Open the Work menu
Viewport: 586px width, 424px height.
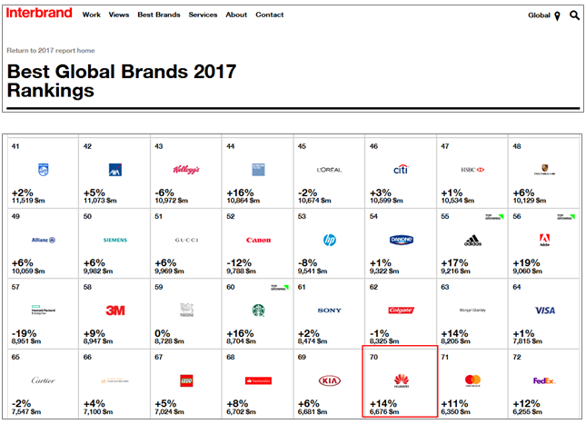(x=91, y=15)
